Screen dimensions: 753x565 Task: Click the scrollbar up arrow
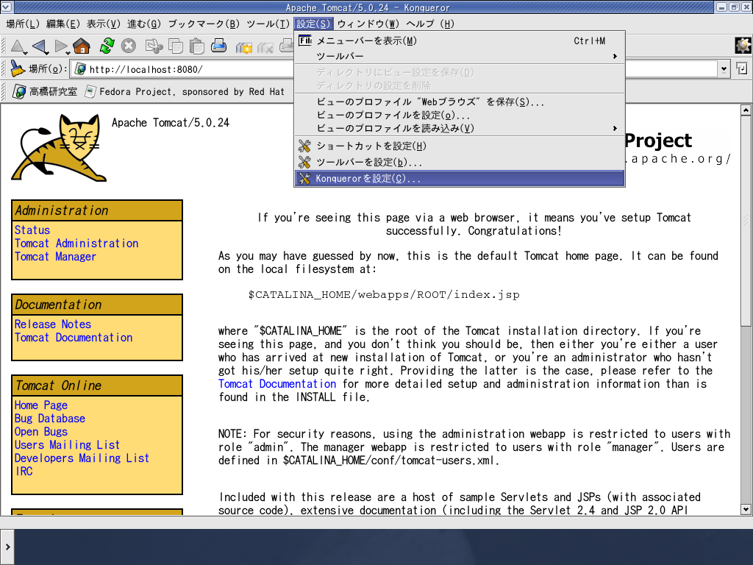click(x=746, y=110)
